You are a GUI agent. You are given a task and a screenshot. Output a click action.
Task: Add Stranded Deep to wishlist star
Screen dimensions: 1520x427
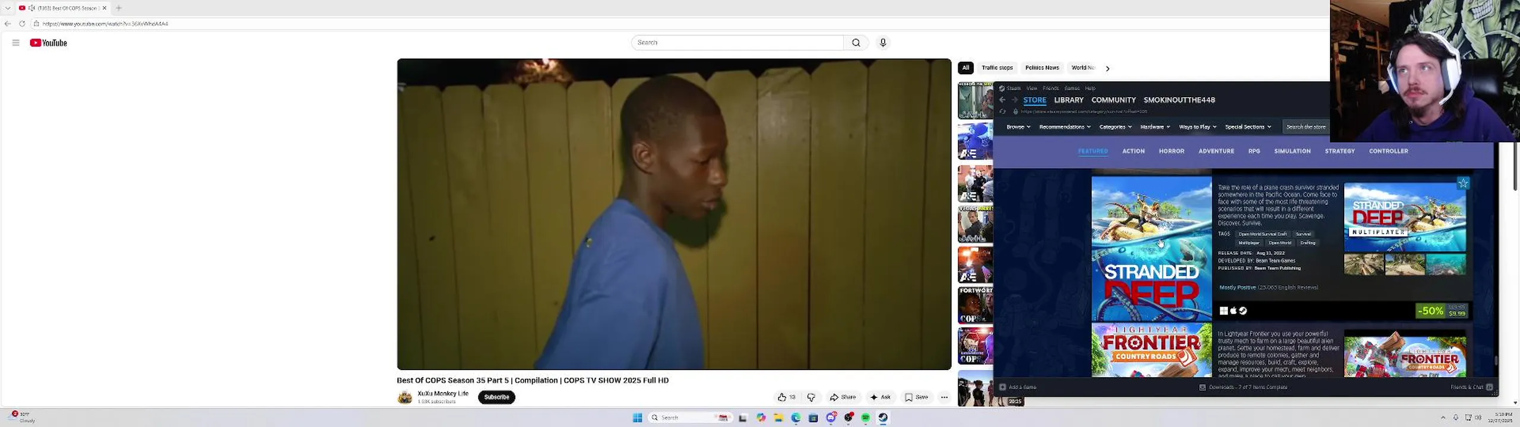[1463, 183]
